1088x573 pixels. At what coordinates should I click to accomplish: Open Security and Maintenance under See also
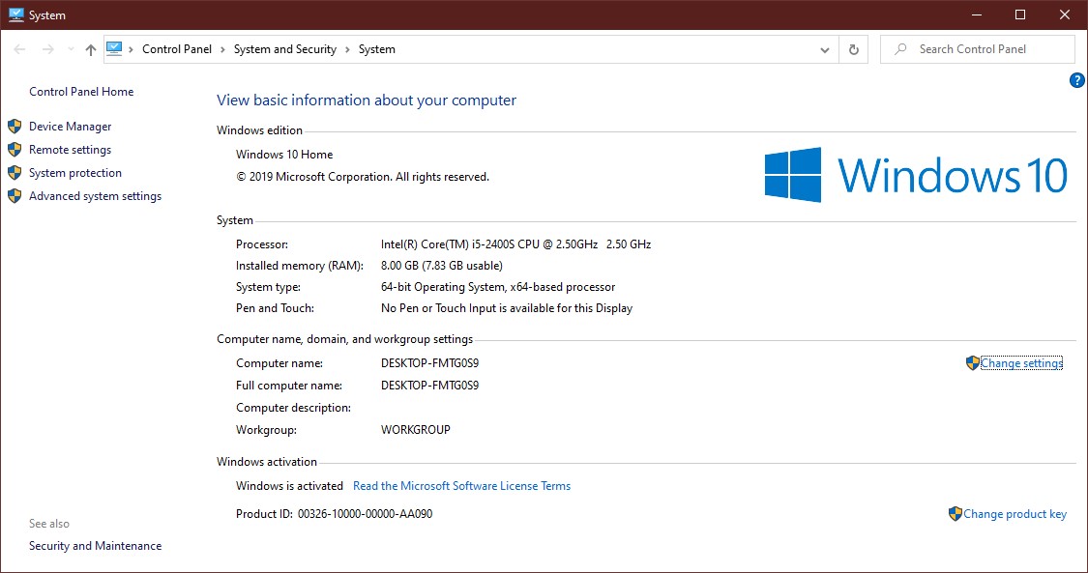pyautogui.click(x=95, y=546)
